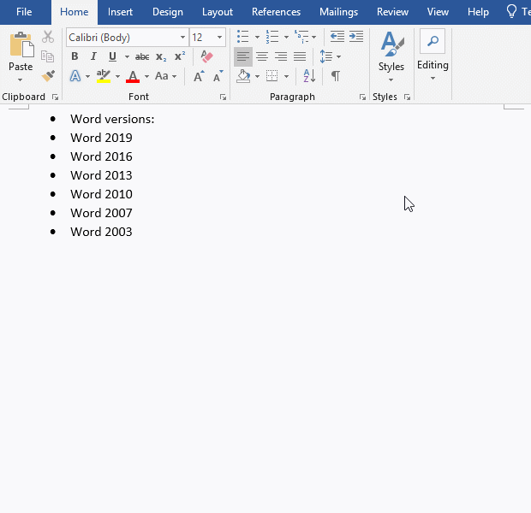Open the Styles gallery button
Screen dimensions: 531x513
point(391,56)
